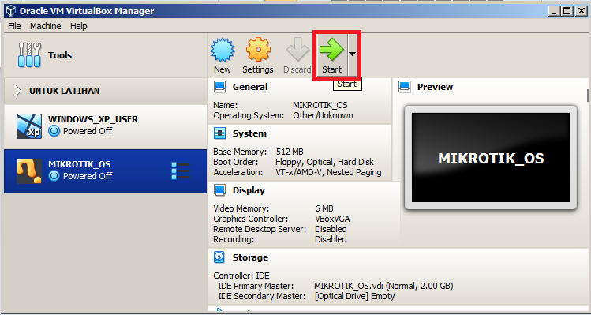Select the WINDOWS_XP_USER machine name

point(93,119)
